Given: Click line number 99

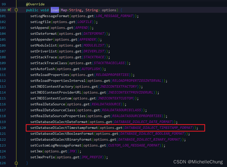Looking at the screenshot, I should coord(4,4).
